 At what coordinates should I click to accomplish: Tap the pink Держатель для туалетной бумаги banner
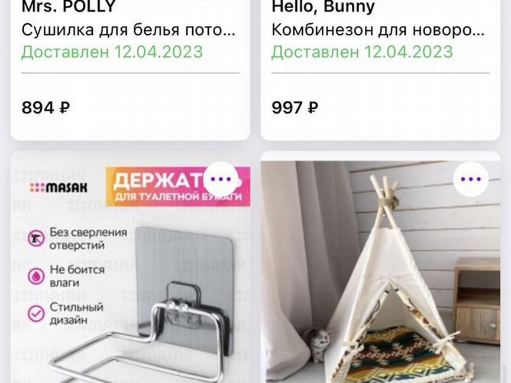coord(178,187)
